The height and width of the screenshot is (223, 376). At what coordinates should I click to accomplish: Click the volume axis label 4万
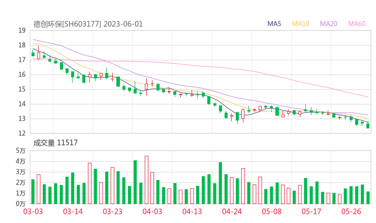pyautogui.click(x=21, y=161)
